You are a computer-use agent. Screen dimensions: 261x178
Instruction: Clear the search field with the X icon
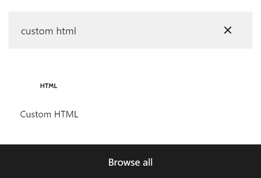pos(227,30)
